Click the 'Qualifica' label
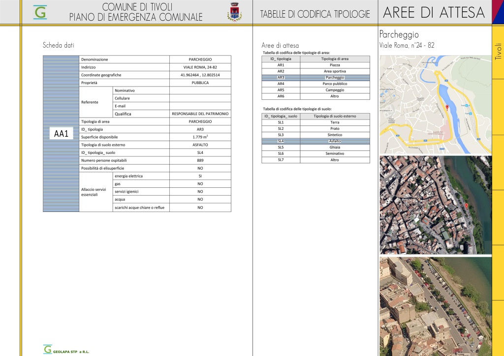The image size is (504, 356). (123, 114)
